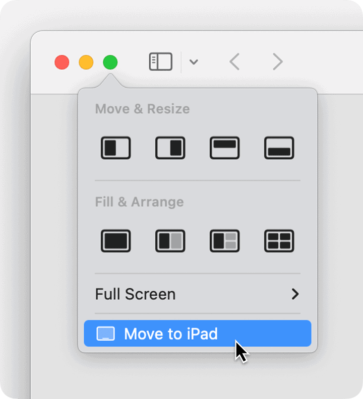Close window with the red button
The width and height of the screenshot is (363, 399).
click(62, 62)
